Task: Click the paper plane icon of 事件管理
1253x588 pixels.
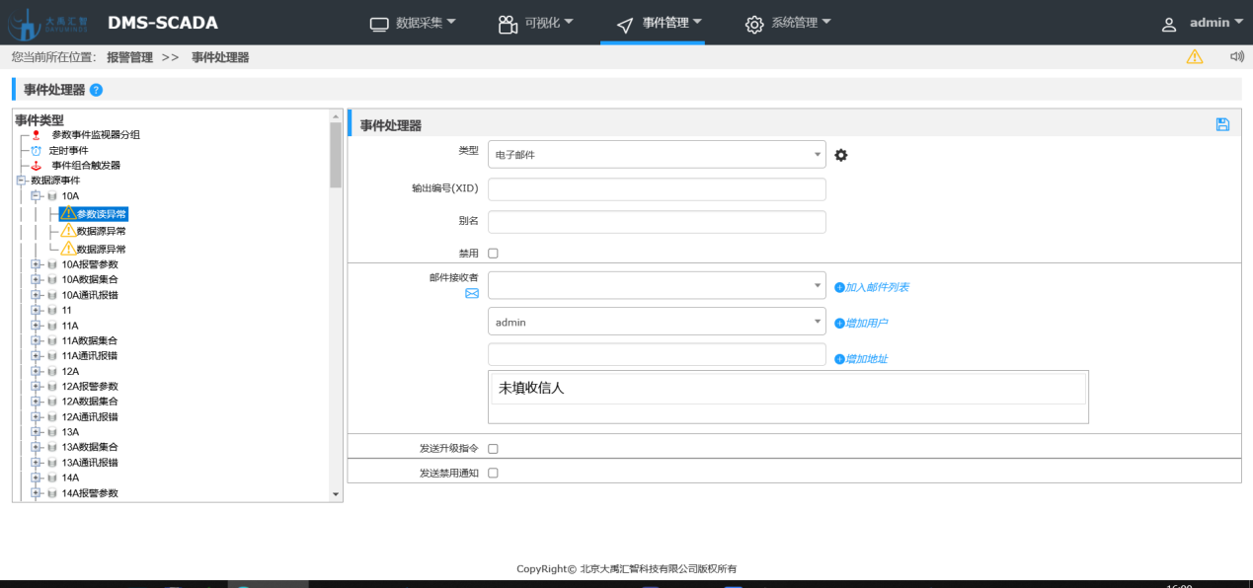Action: pos(624,24)
